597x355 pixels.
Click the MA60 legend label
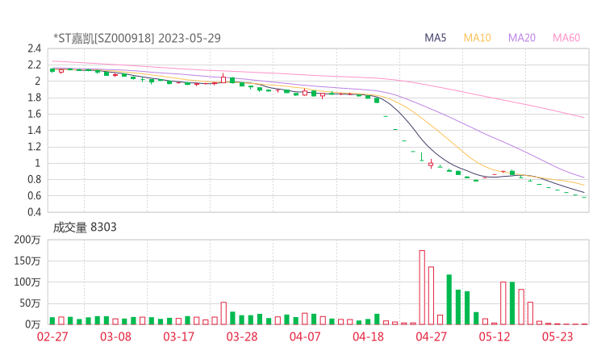click(566, 38)
